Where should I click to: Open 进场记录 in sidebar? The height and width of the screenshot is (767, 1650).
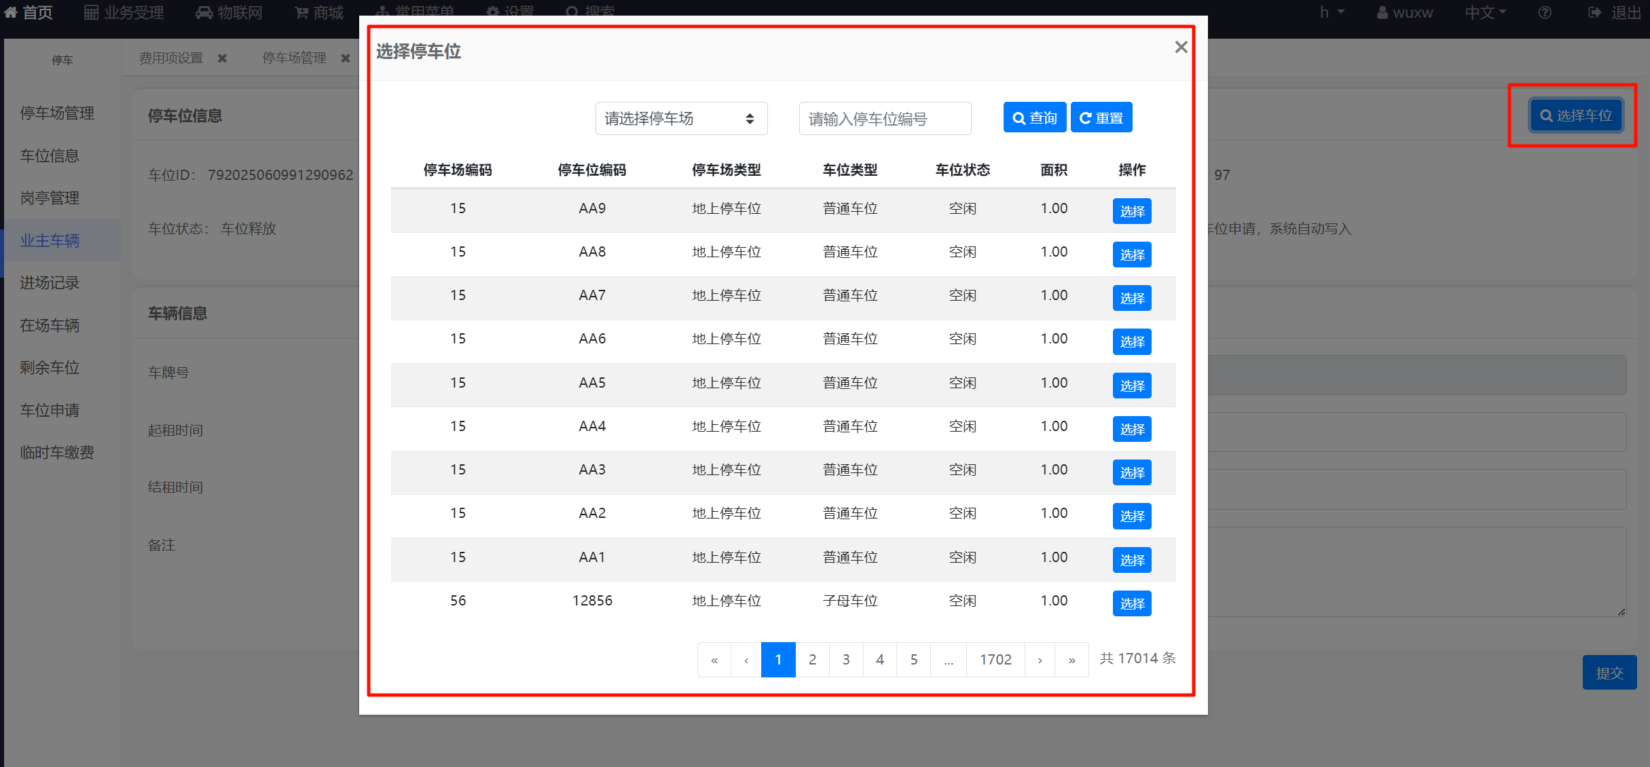click(x=50, y=283)
